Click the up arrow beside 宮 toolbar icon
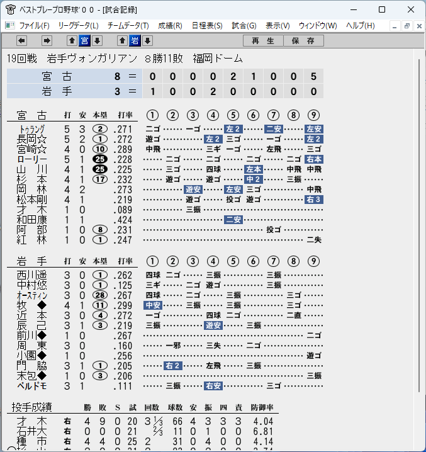 [72, 41]
